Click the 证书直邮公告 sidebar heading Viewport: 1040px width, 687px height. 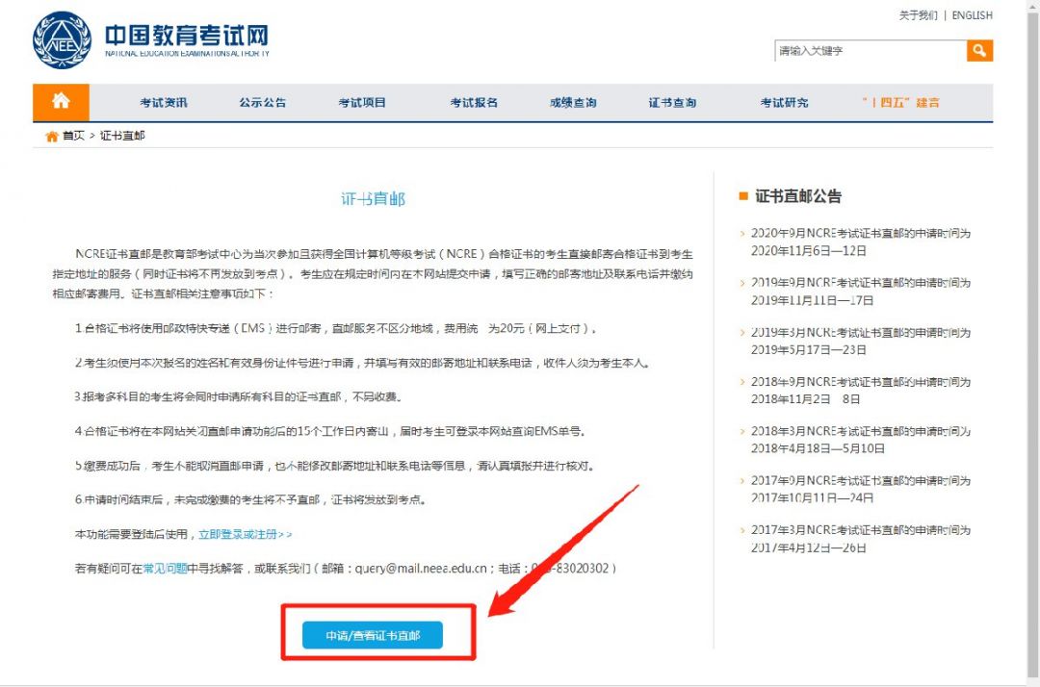798,196
